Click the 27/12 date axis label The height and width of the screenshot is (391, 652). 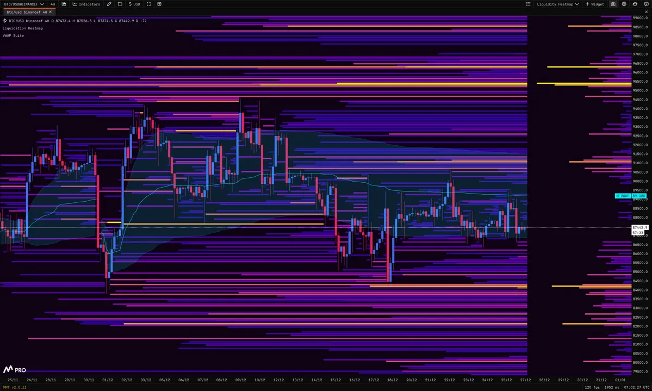click(x=526, y=380)
